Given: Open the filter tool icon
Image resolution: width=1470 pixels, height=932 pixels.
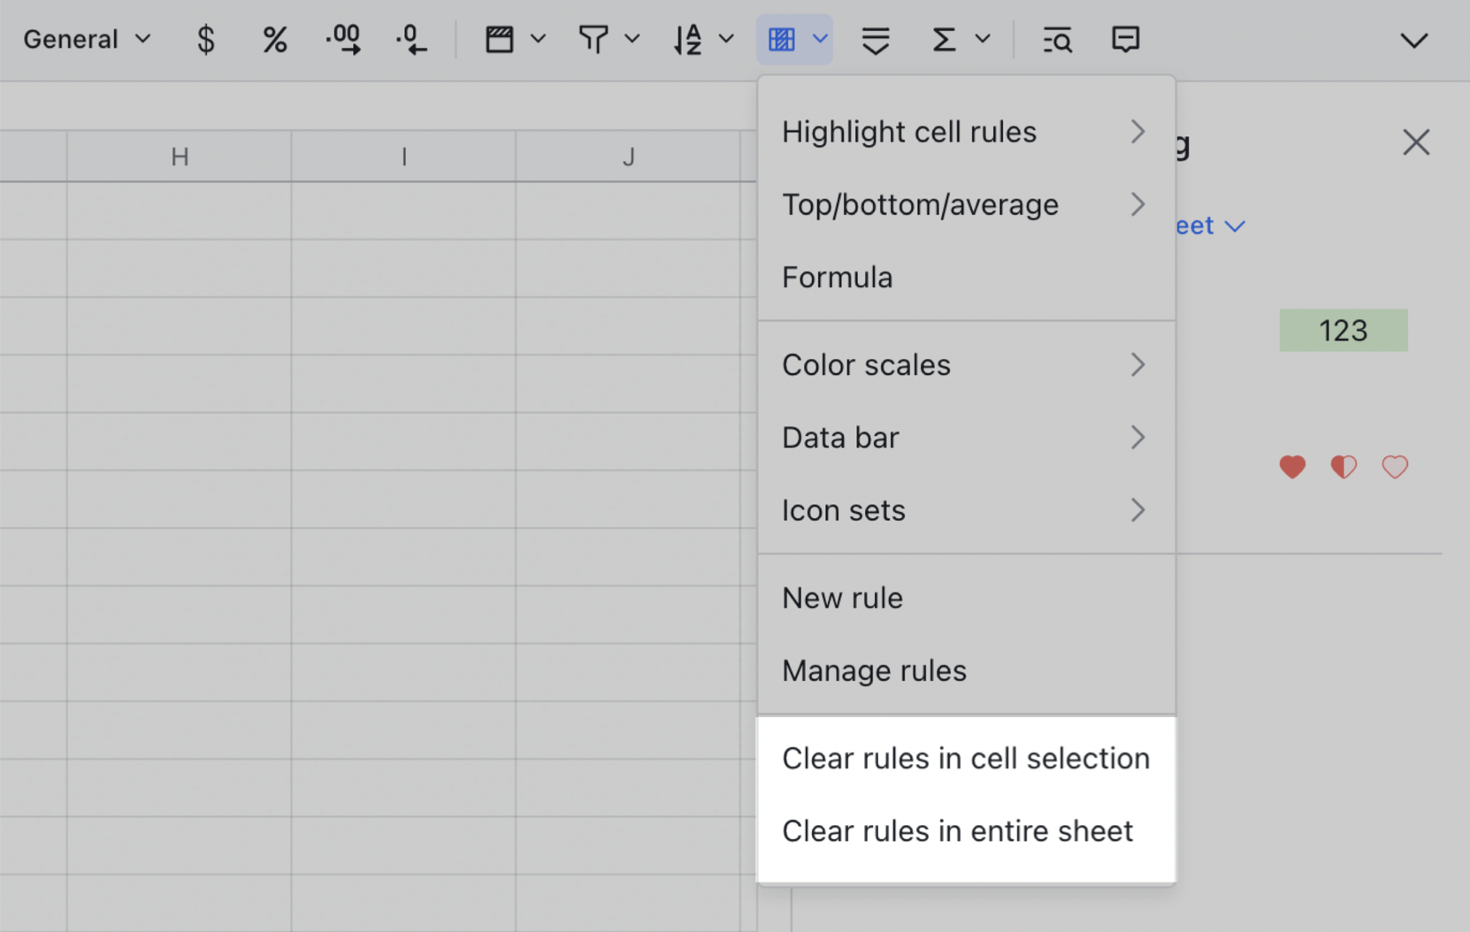Looking at the screenshot, I should point(594,39).
